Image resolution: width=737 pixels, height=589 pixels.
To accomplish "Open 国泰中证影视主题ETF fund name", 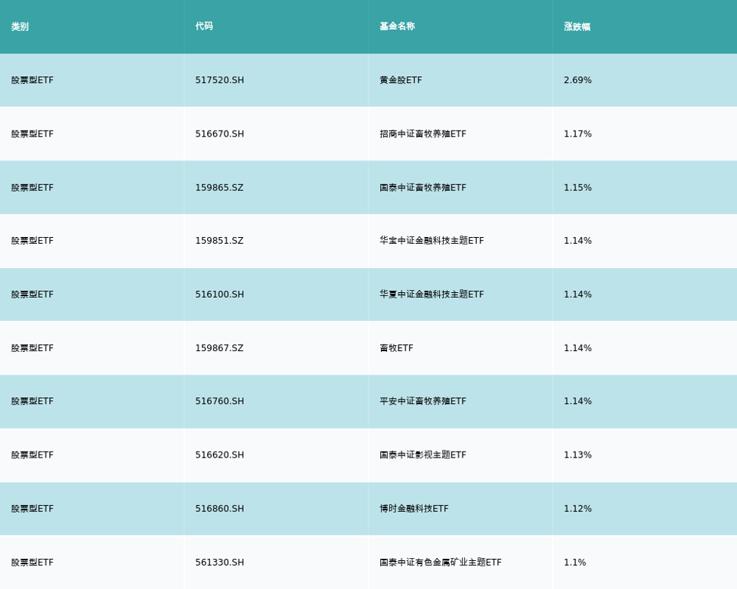I will coord(423,455).
